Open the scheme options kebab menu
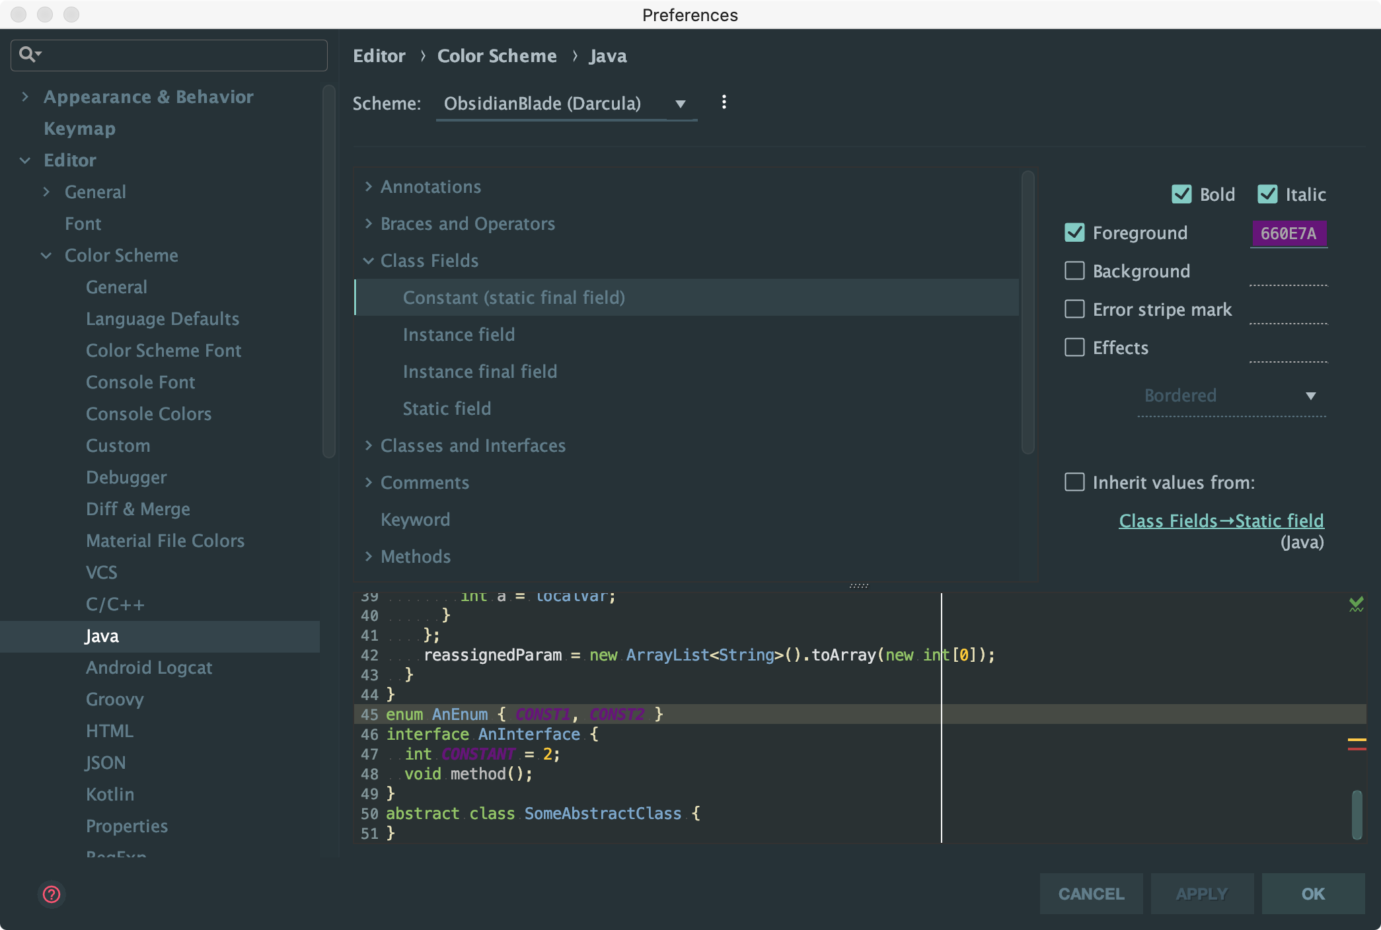Screen dimensions: 1381x930 coord(724,103)
